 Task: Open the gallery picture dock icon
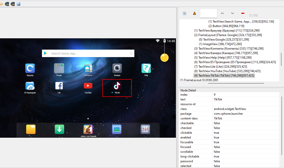[x=117, y=129]
